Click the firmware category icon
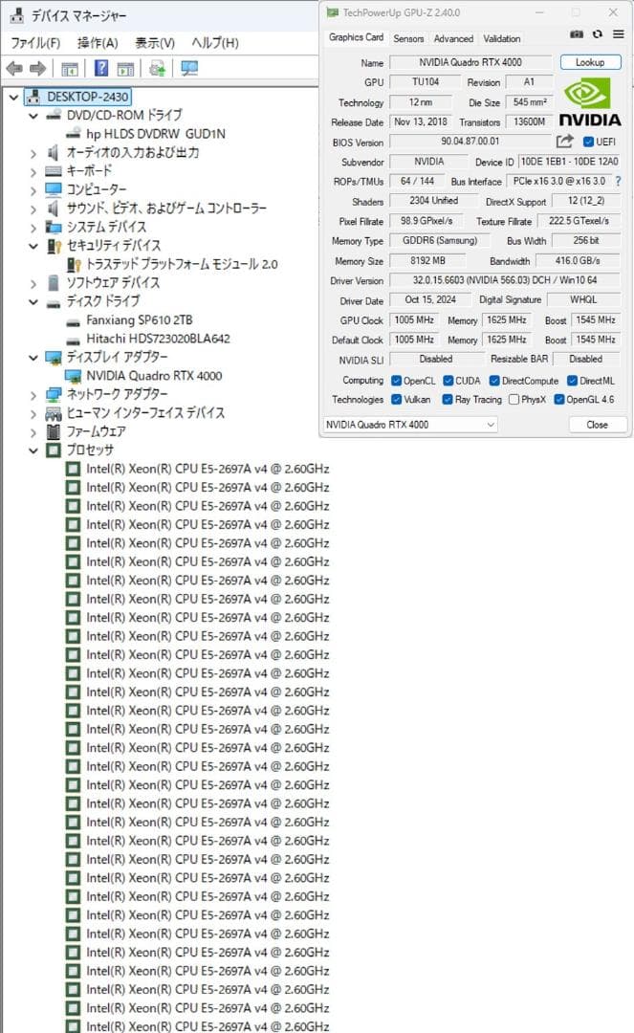The height and width of the screenshot is (1033, 634). (x=54, y=431)
